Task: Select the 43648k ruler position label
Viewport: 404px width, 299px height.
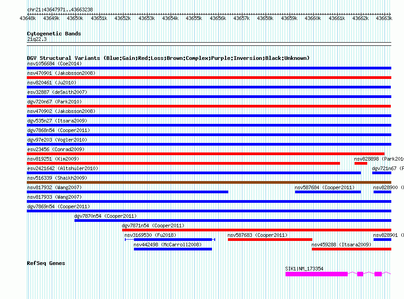Action: pyautogui.click(x=28, y=18)
